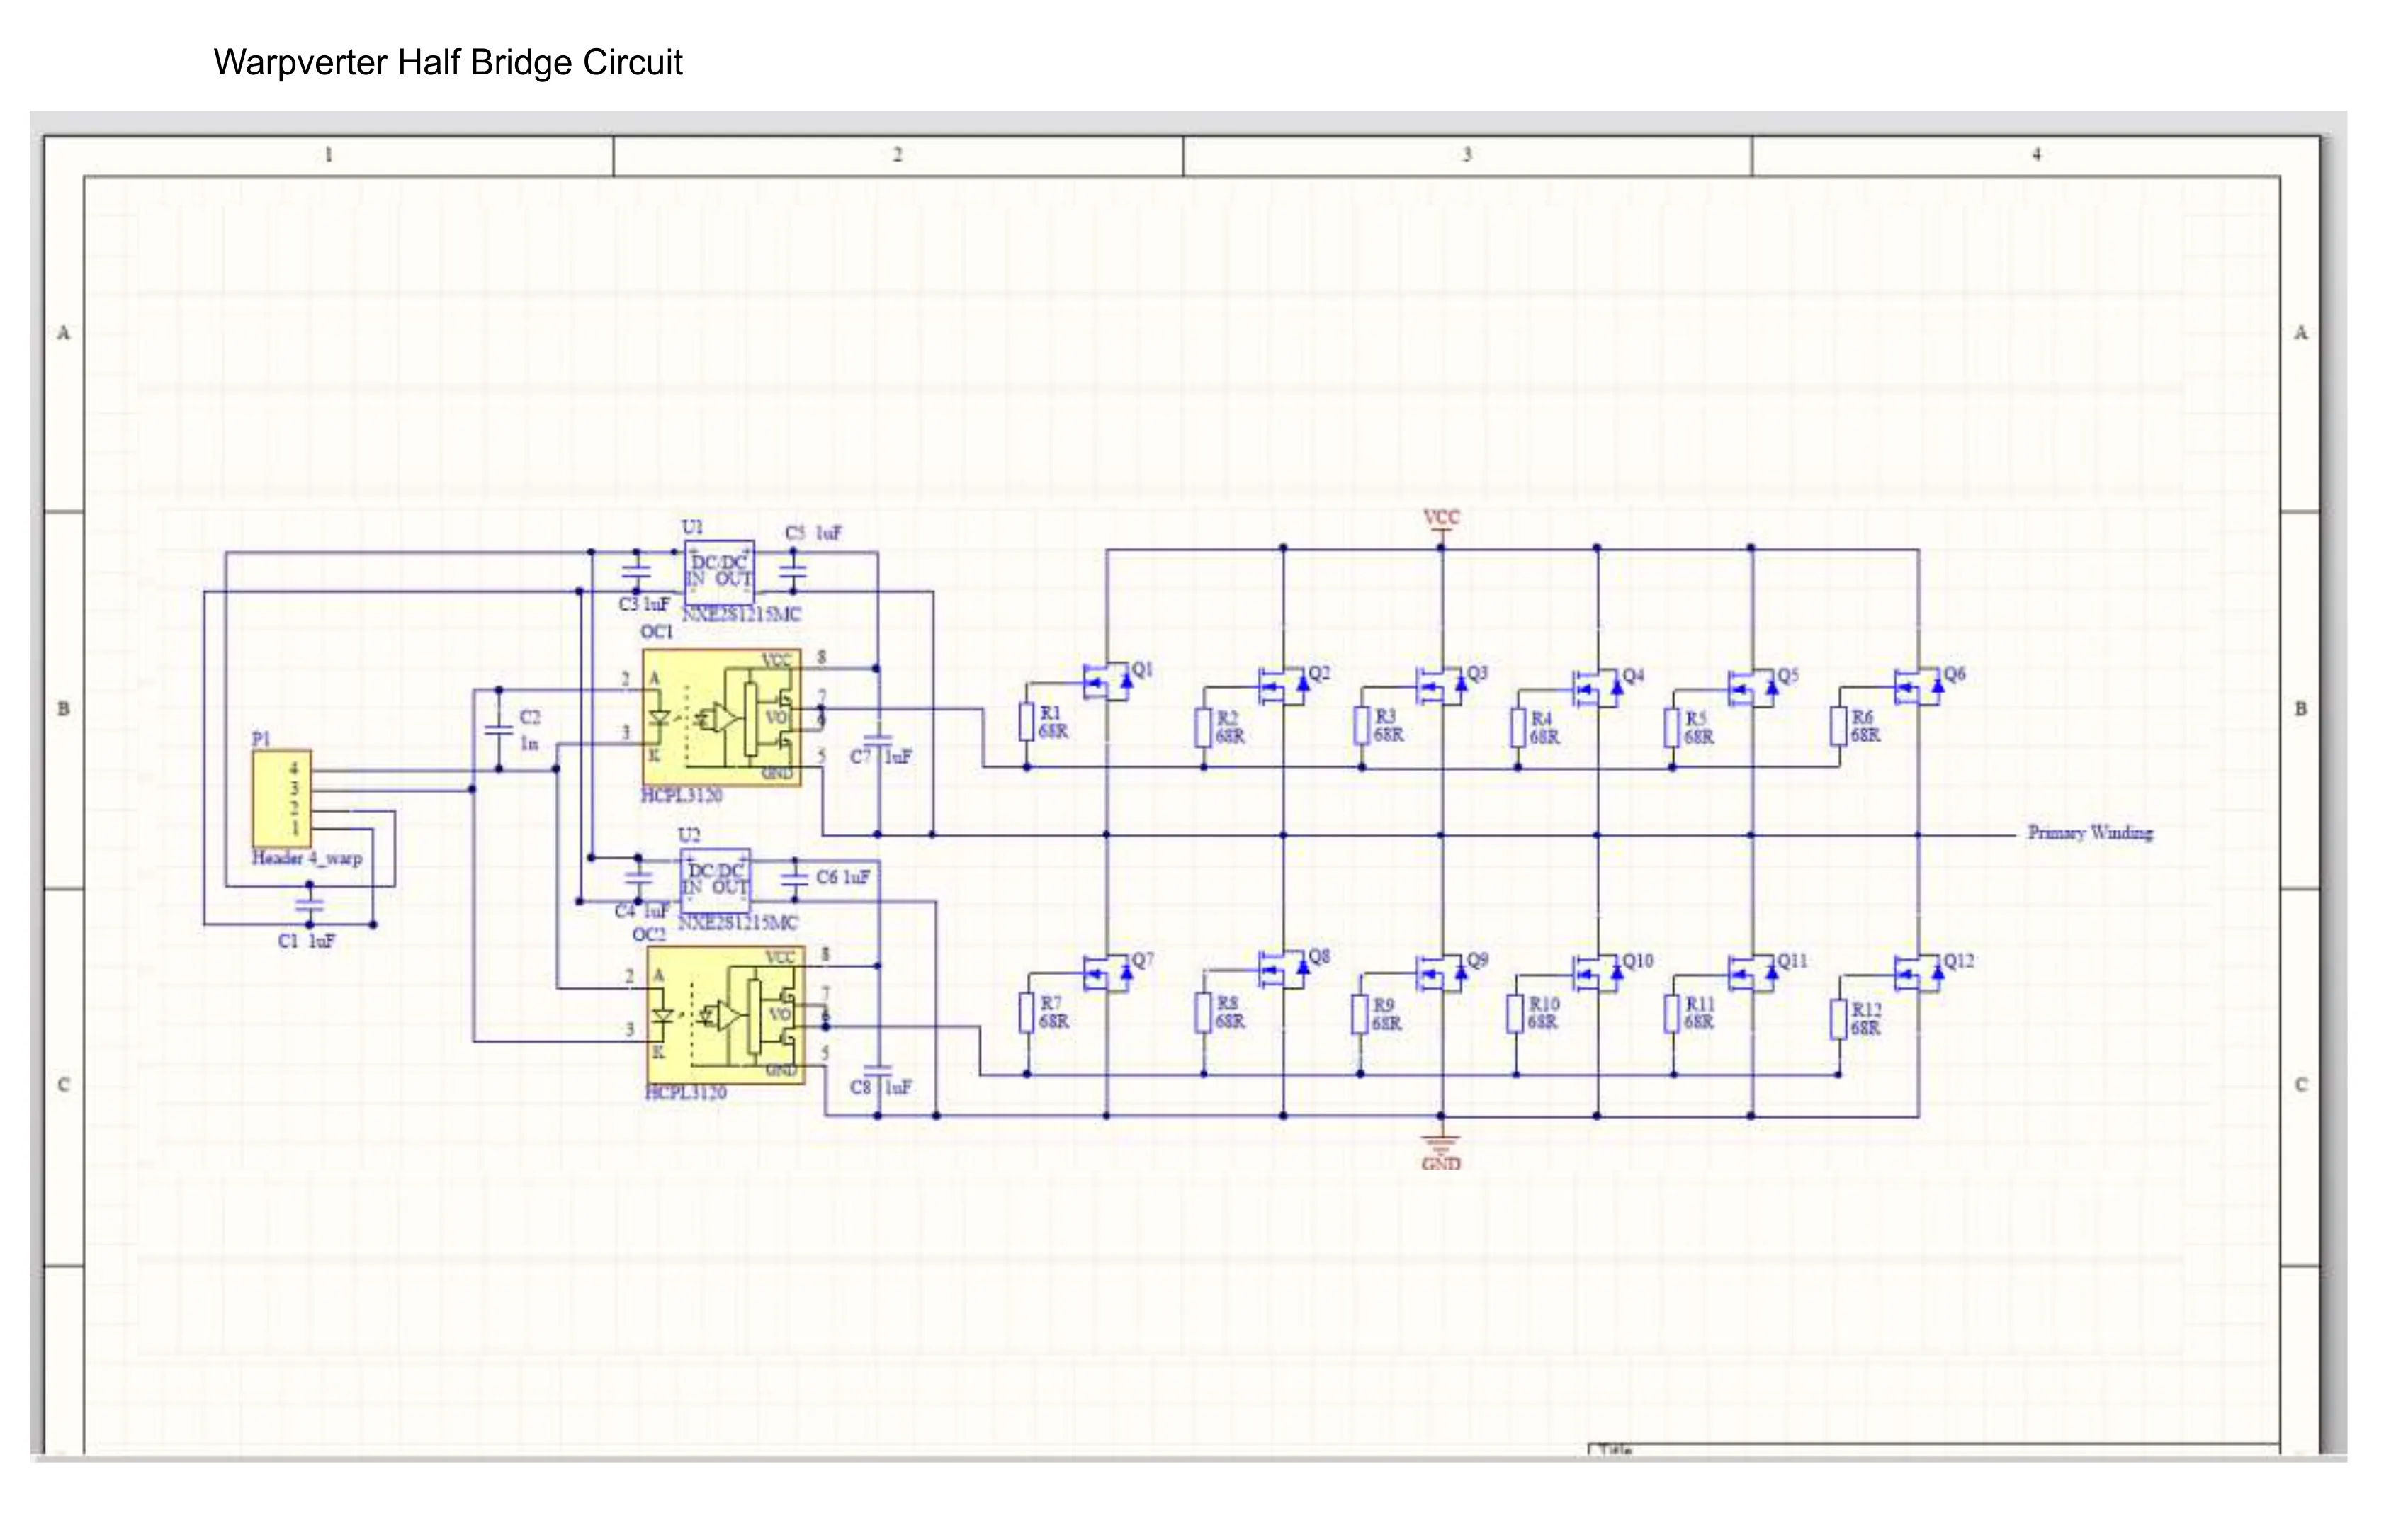Click column marker '4' in top border
Screen dimensions: 2396x1540
click(2037, 154)
